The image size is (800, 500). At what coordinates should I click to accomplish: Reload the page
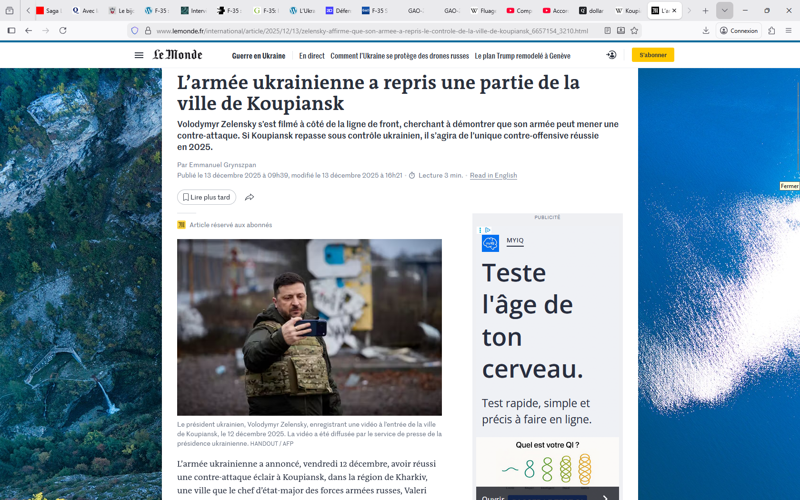(x=63, y=30)
